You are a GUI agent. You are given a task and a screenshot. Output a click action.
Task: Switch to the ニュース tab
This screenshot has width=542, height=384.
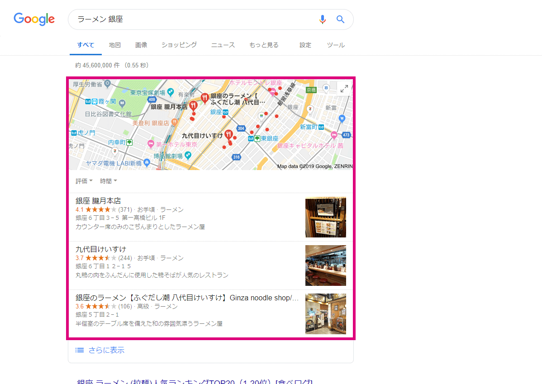[x=223, y=45]
